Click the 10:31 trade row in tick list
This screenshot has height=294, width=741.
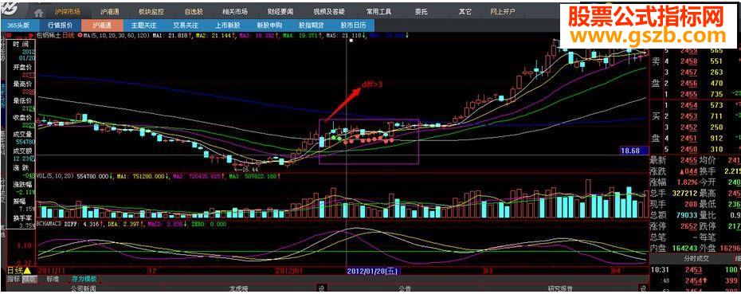[x=695, y=269]
